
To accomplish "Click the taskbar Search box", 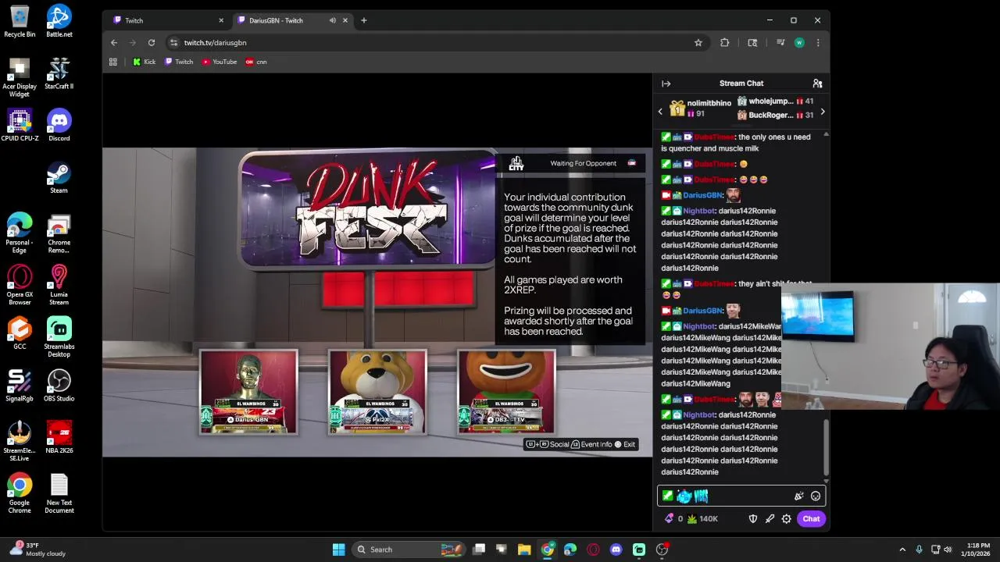I will [x=410, y=550].
